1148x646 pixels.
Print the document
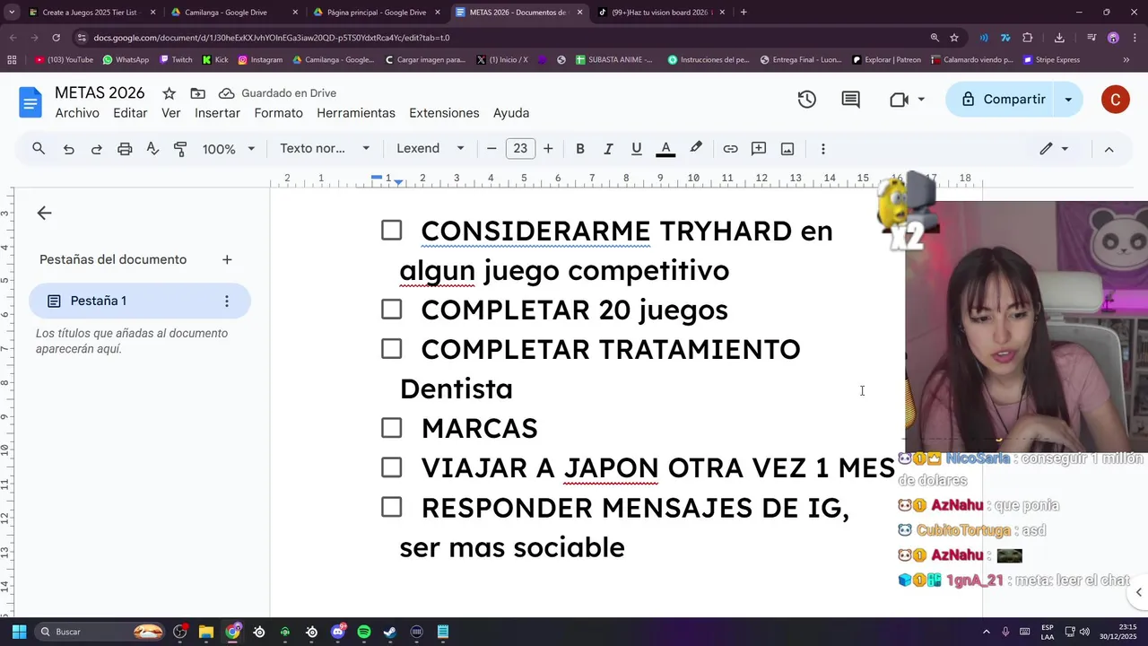pos(125,149)
